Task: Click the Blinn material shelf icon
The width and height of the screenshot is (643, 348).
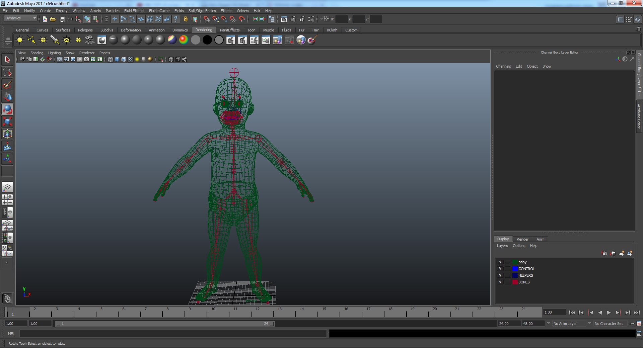Action: [125, 40]
